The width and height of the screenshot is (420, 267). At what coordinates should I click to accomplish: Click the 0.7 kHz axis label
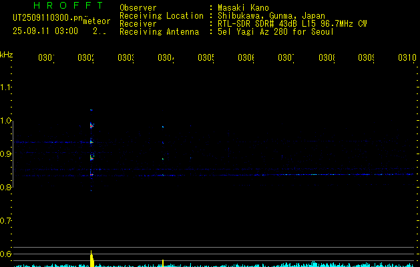tap(5, 221)
